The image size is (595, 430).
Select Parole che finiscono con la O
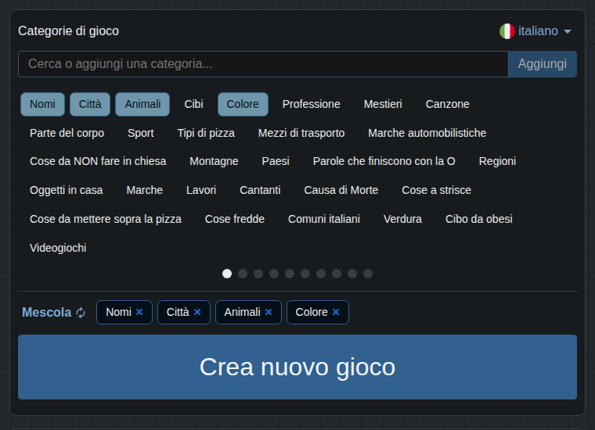pyautogui.click(x=384, y=161)
